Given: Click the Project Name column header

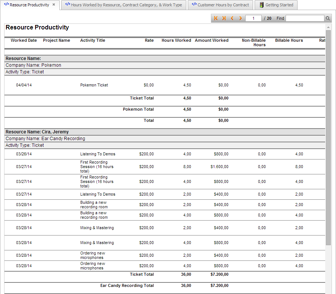Looking at the screenshot, I should [x=56, y=40].
